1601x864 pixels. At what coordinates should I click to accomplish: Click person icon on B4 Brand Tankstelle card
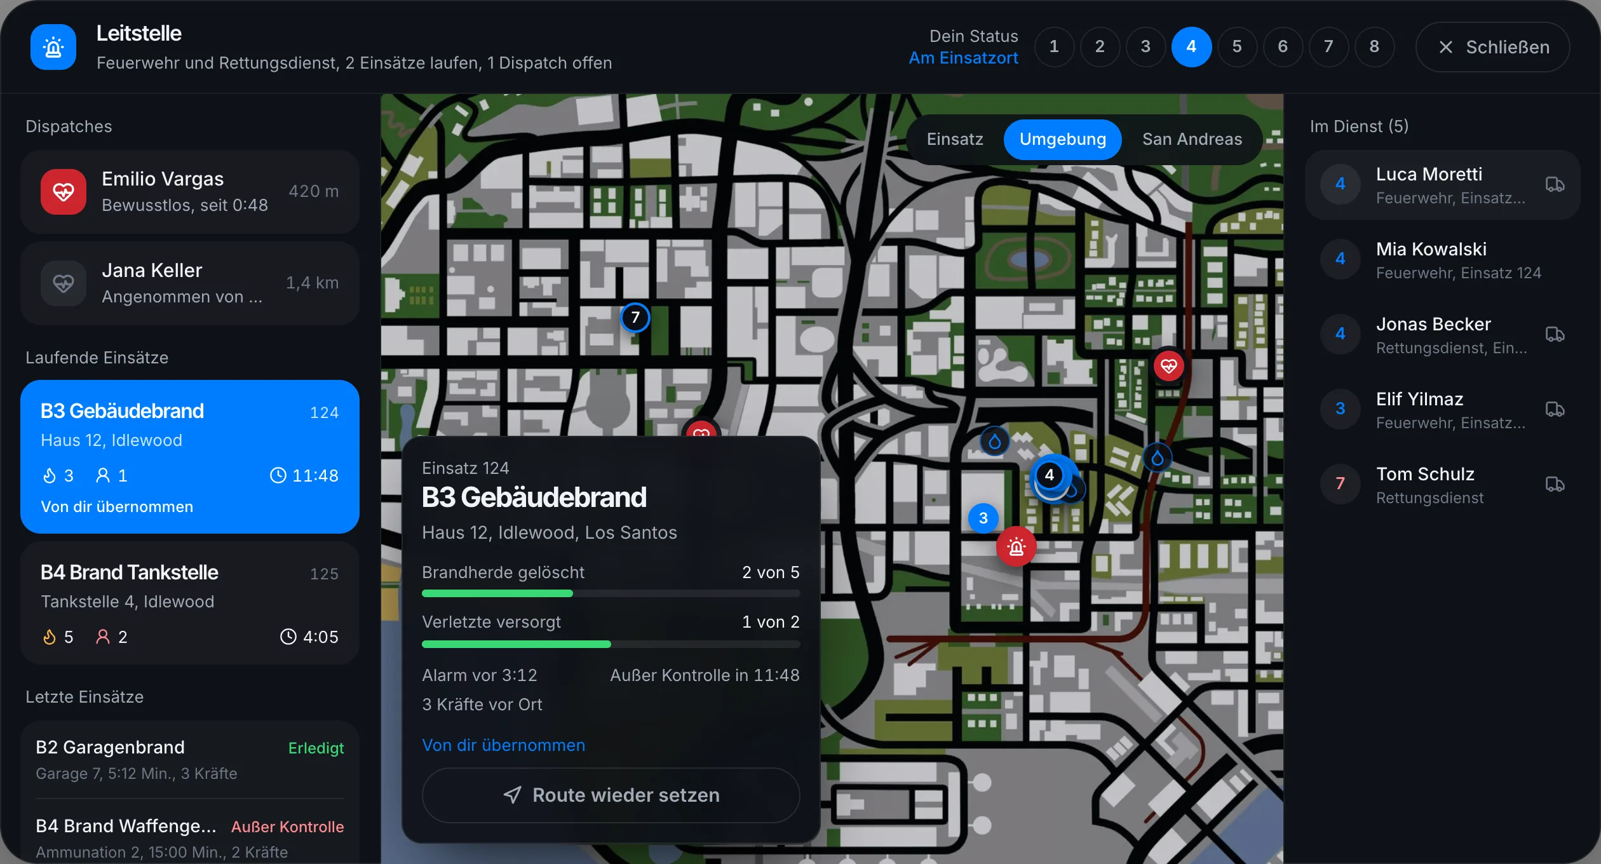coord(103,637)
